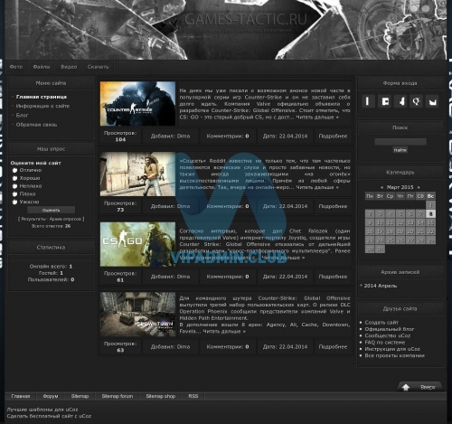Click Читать дальше in the Reddit article
Viewport: 452px width, 424px height.
(x=317, y=187)
